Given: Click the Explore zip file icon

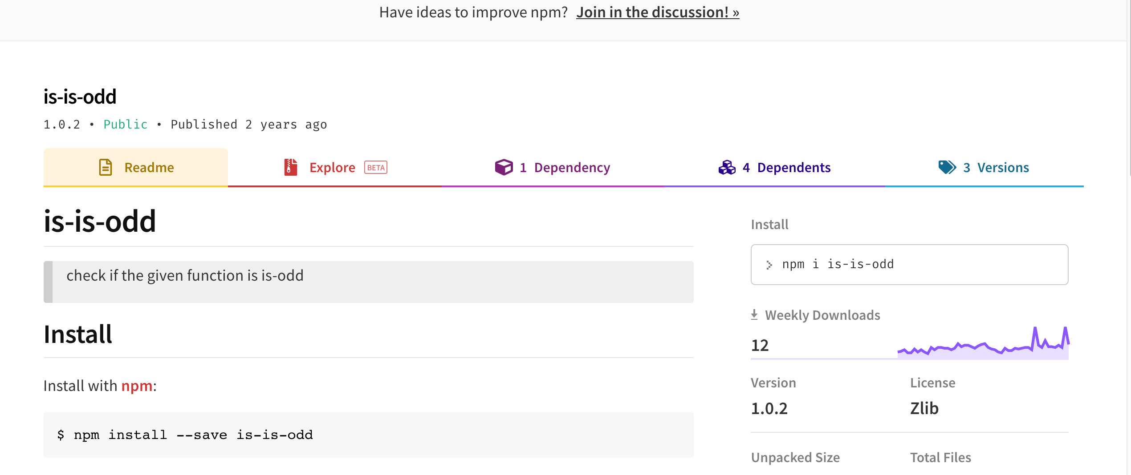Looking at the screenshot, I should click(x=291, y=167).
